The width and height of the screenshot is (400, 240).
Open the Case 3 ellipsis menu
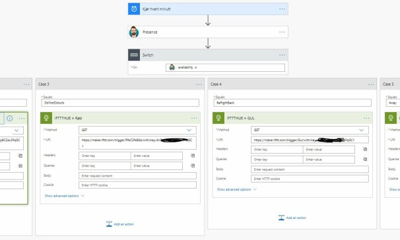coord(199,84)
